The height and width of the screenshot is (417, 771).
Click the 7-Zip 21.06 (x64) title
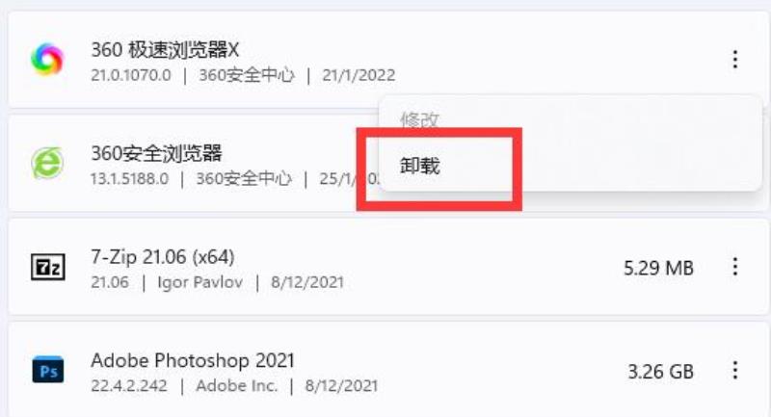click(x=163, y=257)
